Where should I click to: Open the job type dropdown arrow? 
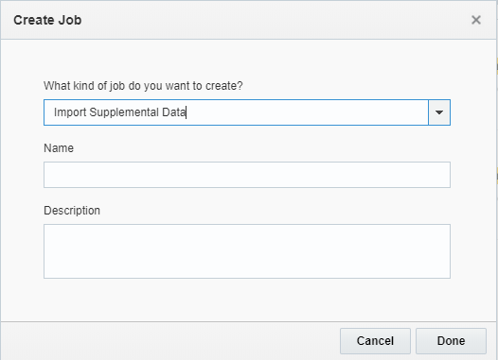[x=439, y=112]
